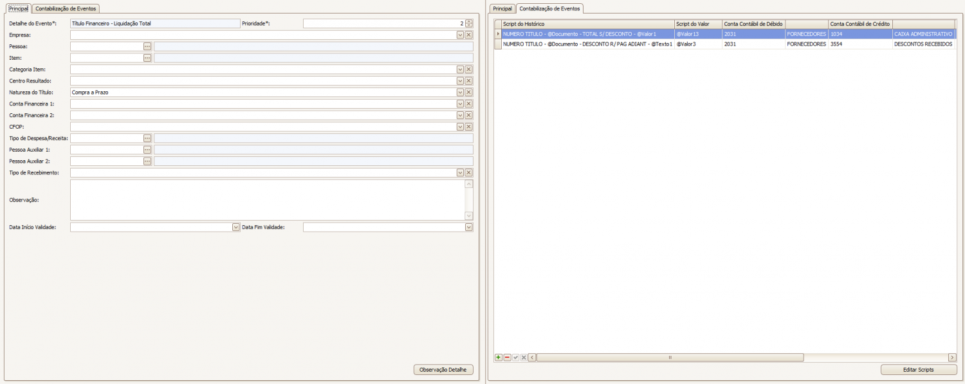Switch to Contabilização de Eventos tab in left panel
The width and height of the screenshot is (965, 384).
(66, 8)
